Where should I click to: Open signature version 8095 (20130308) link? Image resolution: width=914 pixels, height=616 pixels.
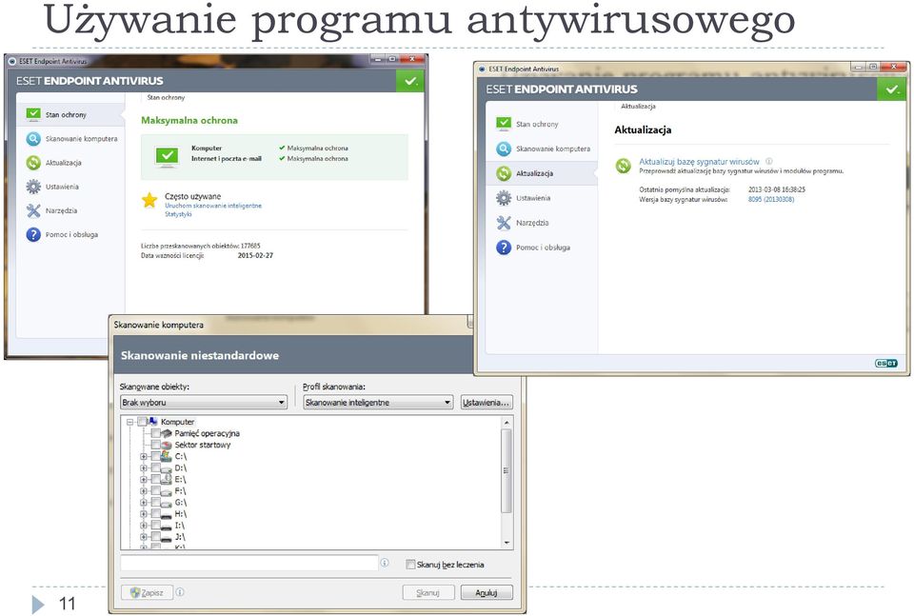coord(770,199)
